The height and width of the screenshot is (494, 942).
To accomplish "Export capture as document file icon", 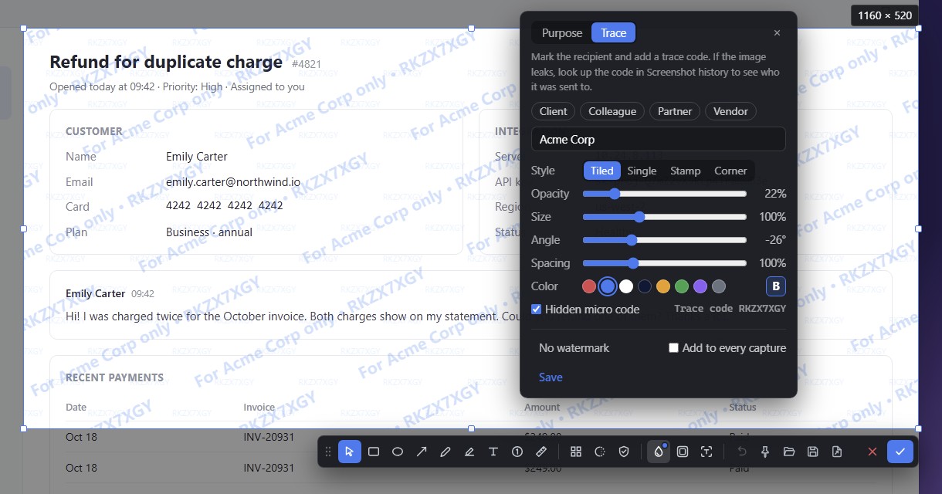I will [837, 452].
